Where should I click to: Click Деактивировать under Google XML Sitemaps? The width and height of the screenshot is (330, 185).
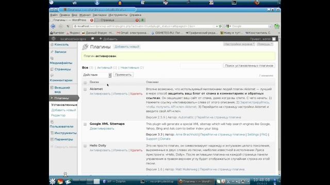coord(102,128)
